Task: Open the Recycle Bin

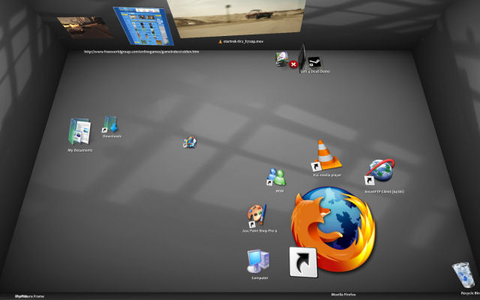Action: 461,275
